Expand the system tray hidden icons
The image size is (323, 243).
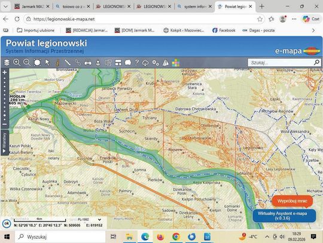click(x=267, y=237)
